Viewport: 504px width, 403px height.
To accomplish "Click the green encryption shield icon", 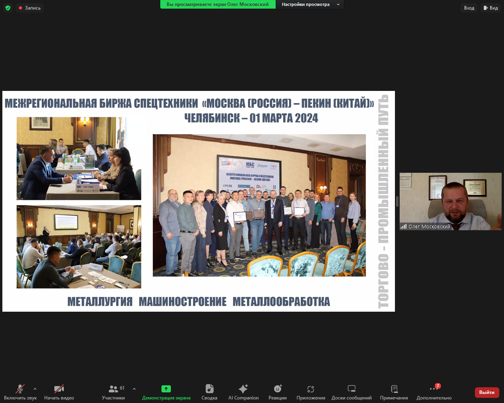I will click(x=8, y=8).
